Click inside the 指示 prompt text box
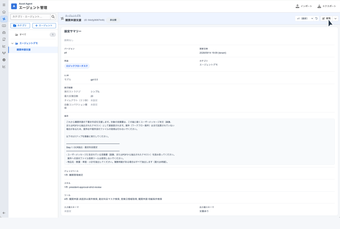 [199, 142]
